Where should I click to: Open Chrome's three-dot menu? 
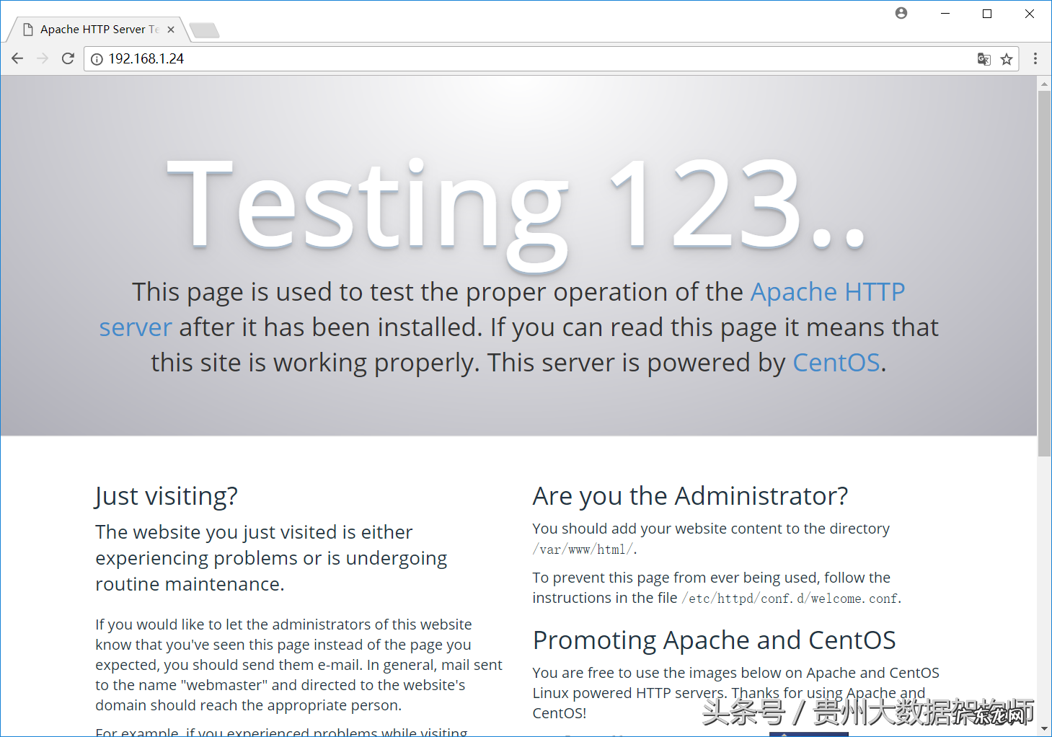click(1035, 58)
